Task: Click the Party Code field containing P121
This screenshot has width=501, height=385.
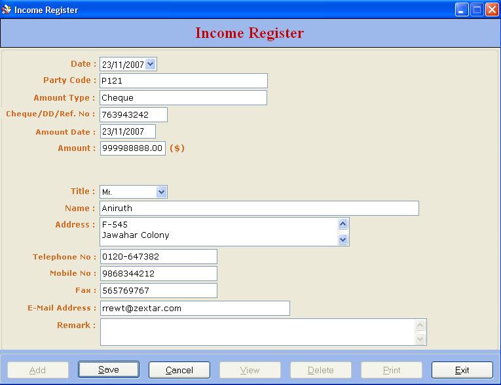Action: click(x=183, y=80)
